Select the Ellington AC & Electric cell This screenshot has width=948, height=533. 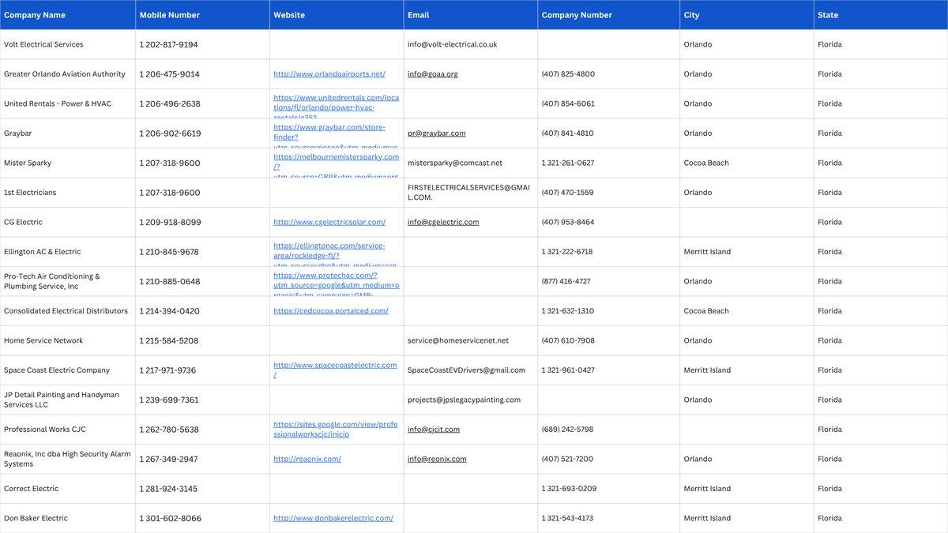point(68,252)
